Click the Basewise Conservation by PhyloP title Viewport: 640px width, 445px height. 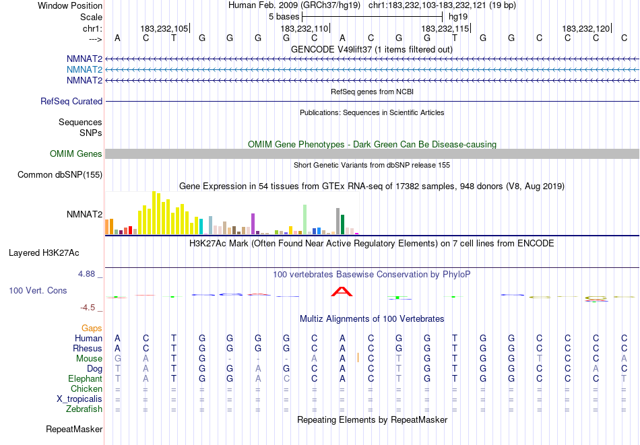[372, 275]
